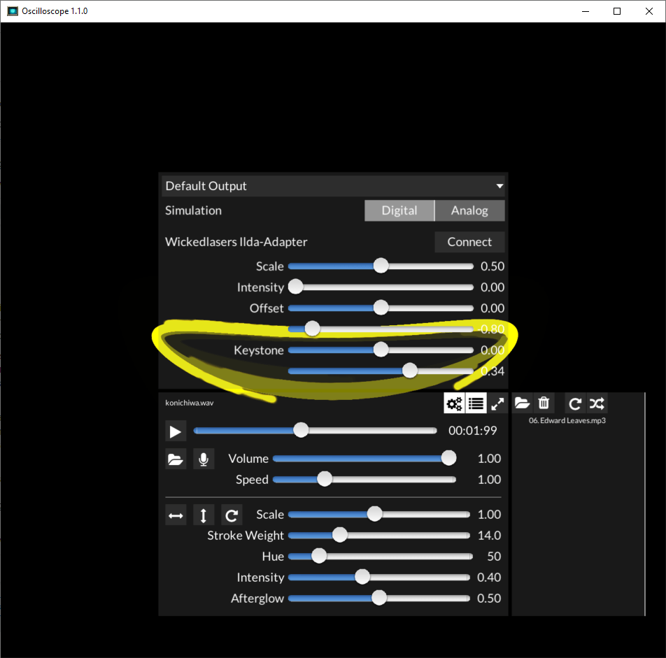The image size is (666, 658).
Task: Select Digital simulation mode
Action: click(399, 210)
